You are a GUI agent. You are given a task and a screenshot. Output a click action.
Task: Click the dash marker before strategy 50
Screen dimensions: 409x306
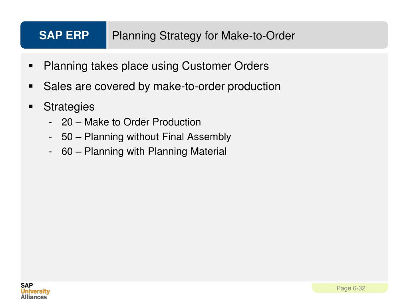pos(50,137)
